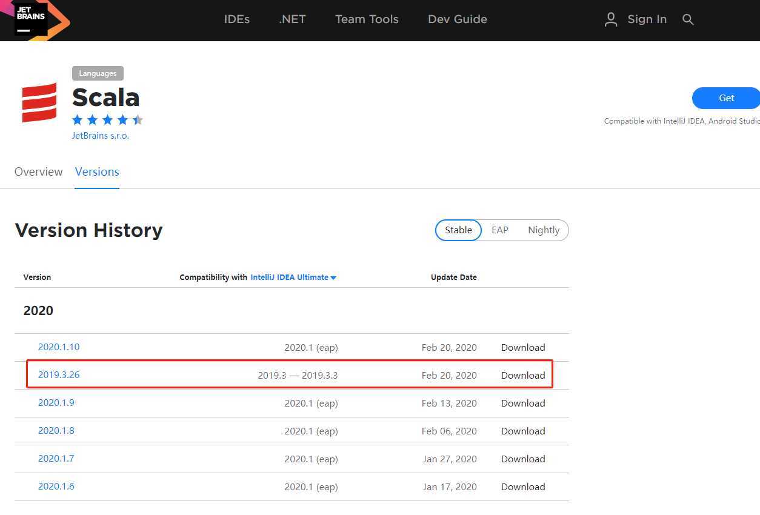Click the user profile icon
The width and height of the screenshot is (760, 515).
coord(611,19)
